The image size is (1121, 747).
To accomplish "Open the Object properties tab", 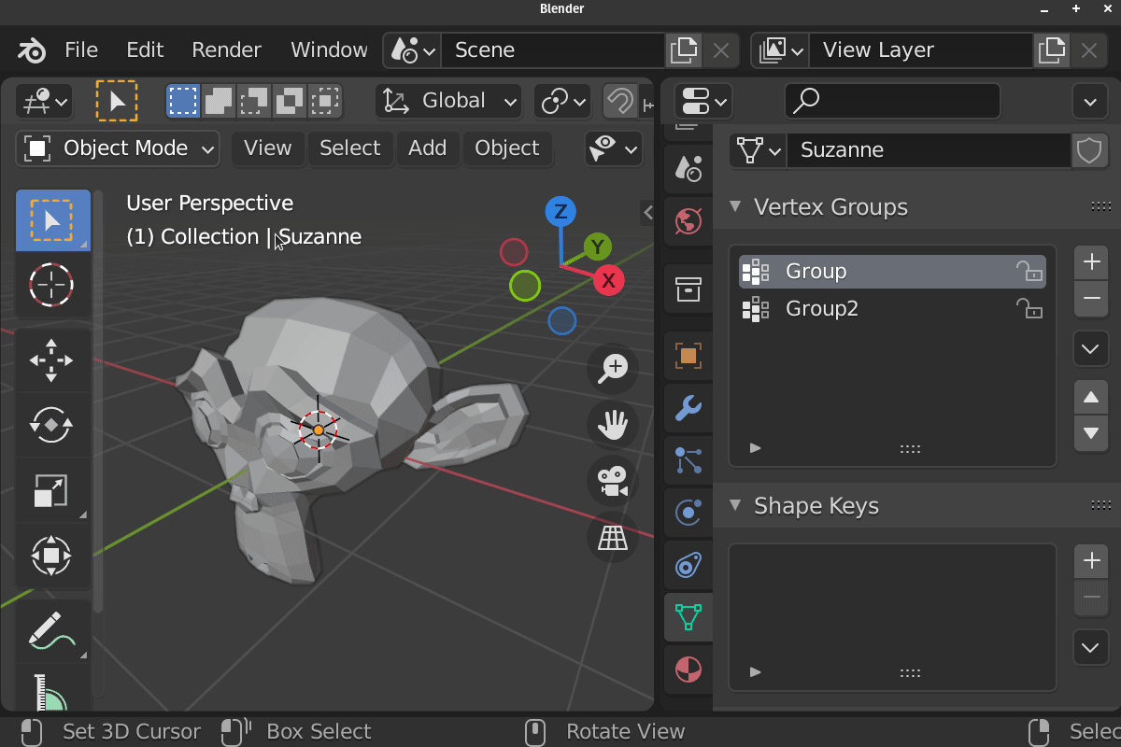I will (688, 356).
